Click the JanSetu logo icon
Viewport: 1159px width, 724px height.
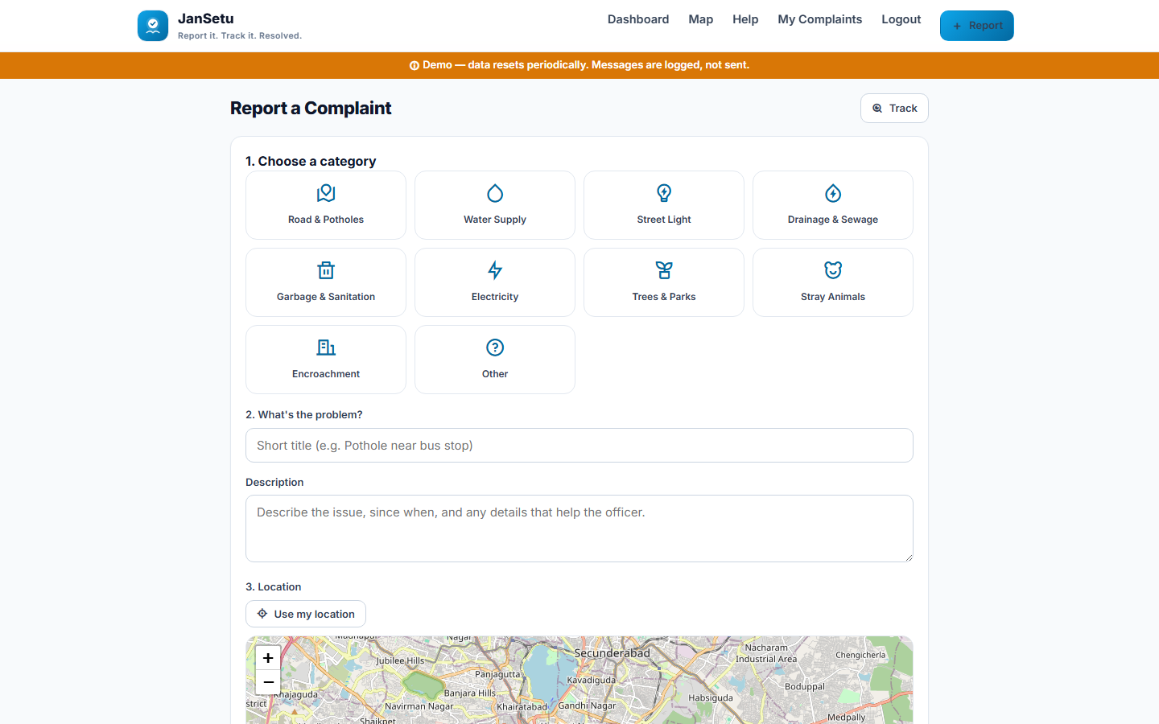153,26
